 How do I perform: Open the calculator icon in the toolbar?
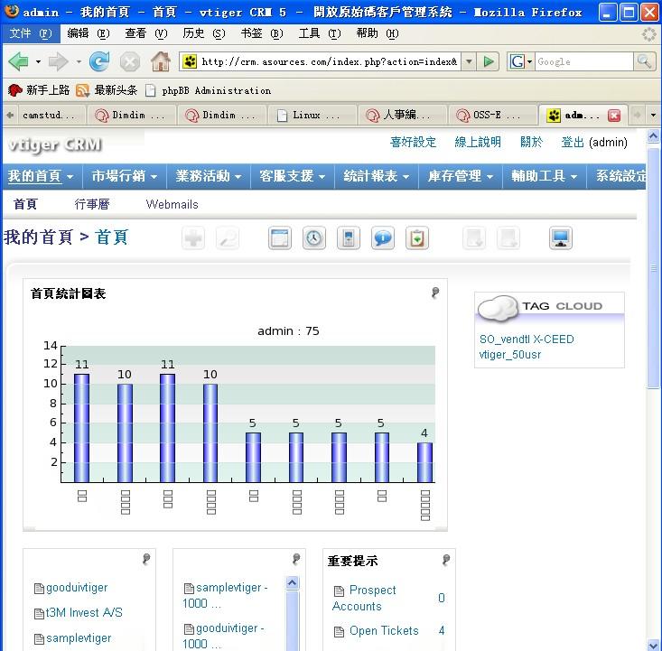(x=349, y=238)
